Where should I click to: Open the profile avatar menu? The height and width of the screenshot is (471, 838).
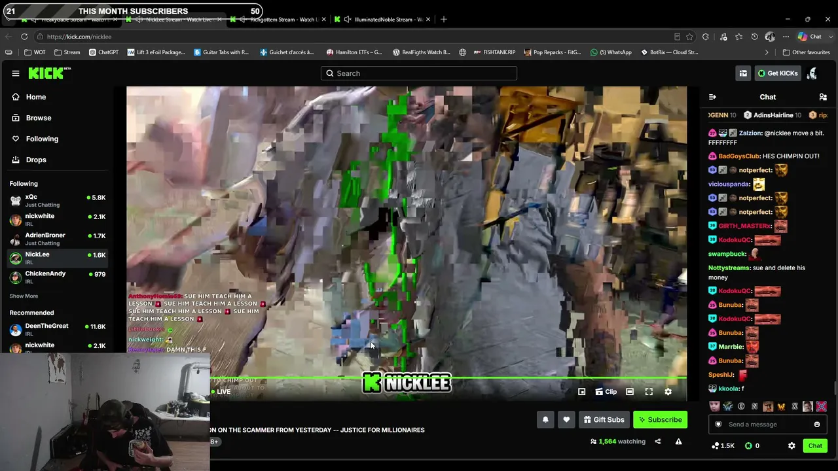812,73
